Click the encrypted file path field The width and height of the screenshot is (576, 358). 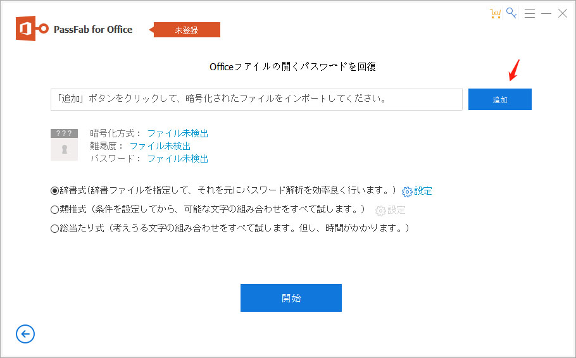tap(256, 99)
